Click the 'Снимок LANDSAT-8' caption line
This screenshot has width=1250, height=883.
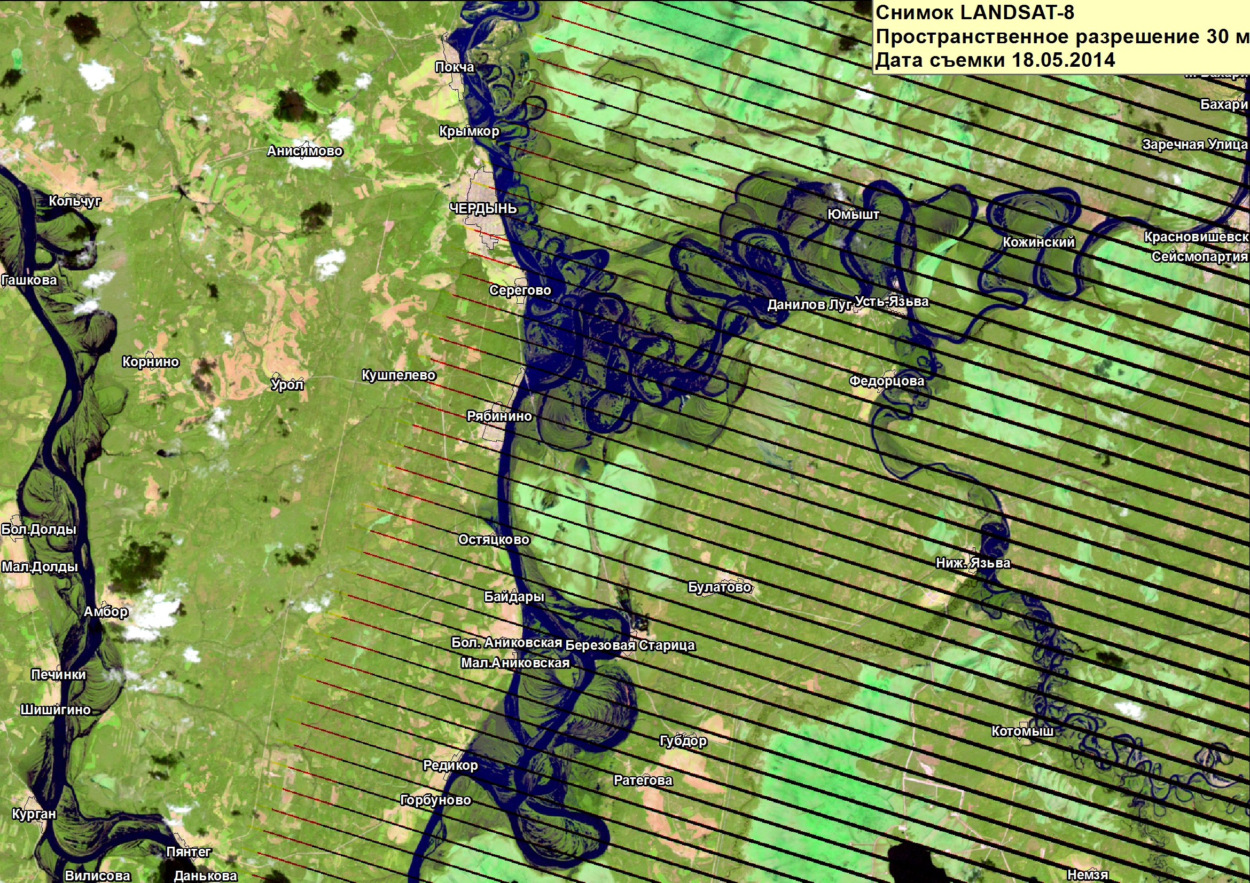(x=975, y=13)
